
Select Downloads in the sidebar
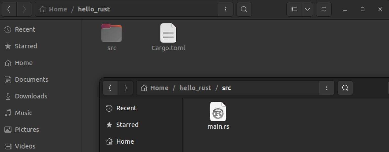point(31,96)
